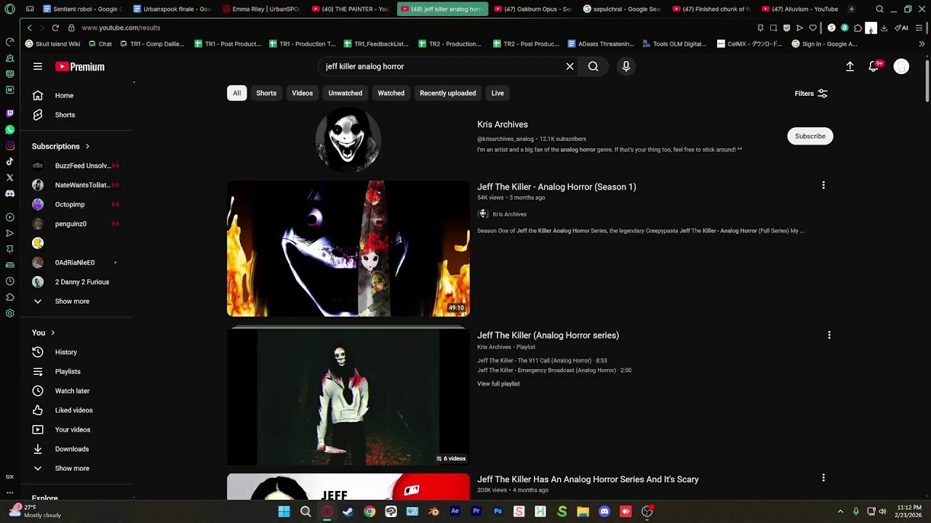Open options for 'Has An Analog Horror Series' video
Viewport: 931px width, 523px height.
[x=823, y=478]
